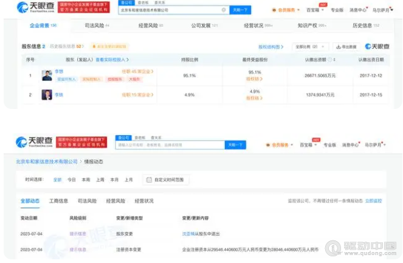This screenshot has height=263, width=403.
Task: Open the 历史信息 tab
Action: click(366, 26)
